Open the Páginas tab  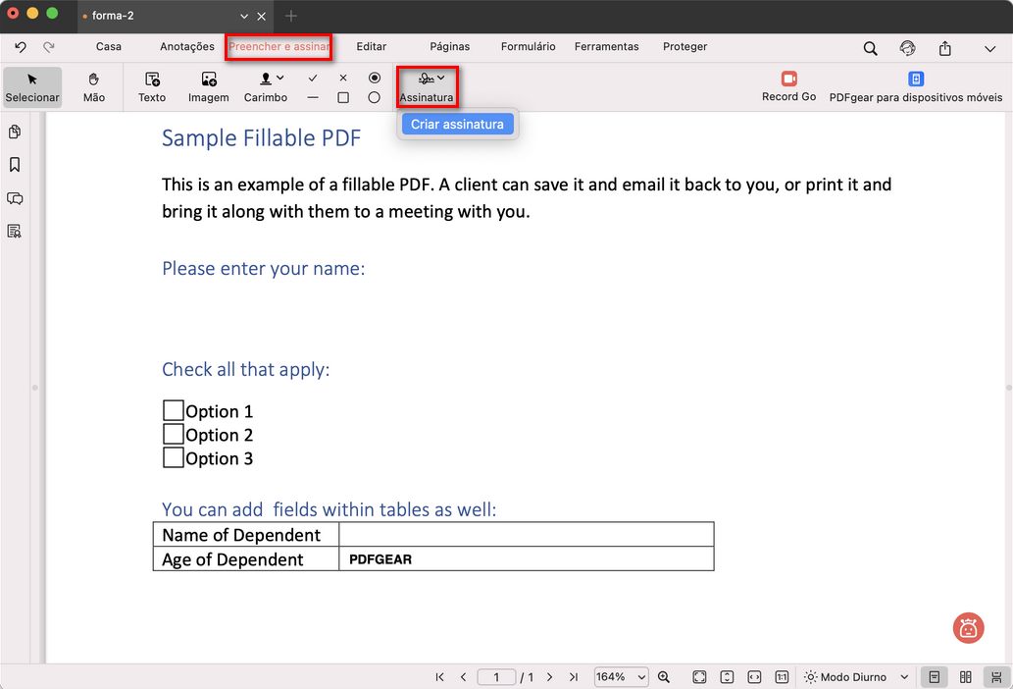coord(450,46)
